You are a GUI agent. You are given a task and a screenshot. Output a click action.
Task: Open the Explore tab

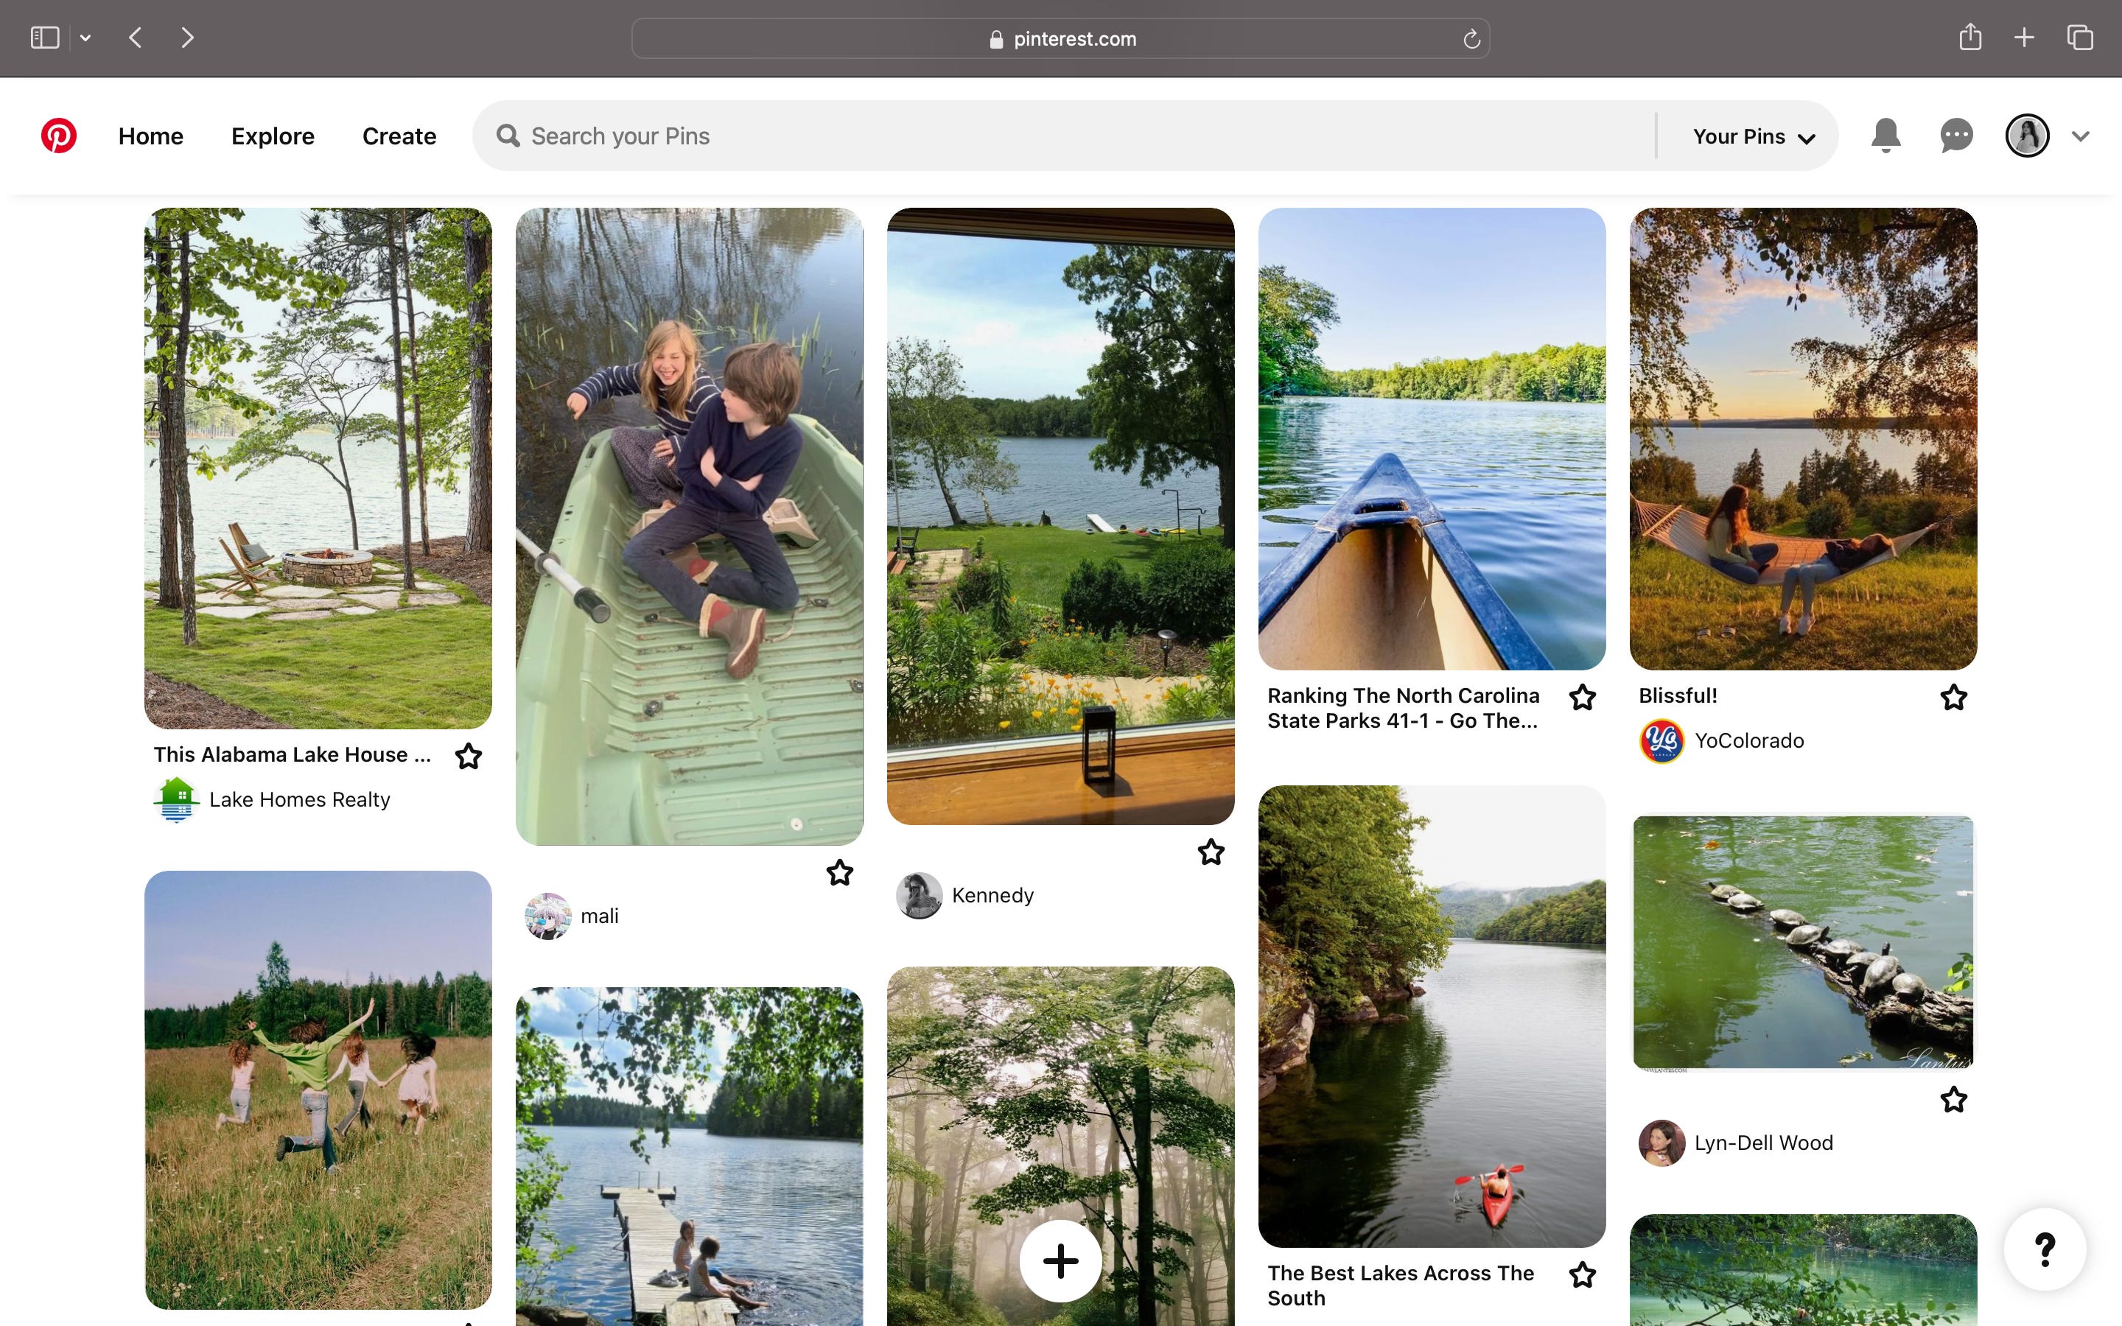point(273,136)
